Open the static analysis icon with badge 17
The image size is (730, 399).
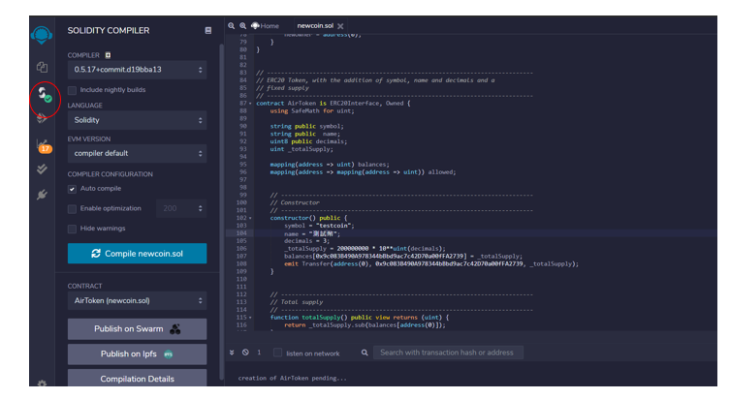[x=44, y=146]
